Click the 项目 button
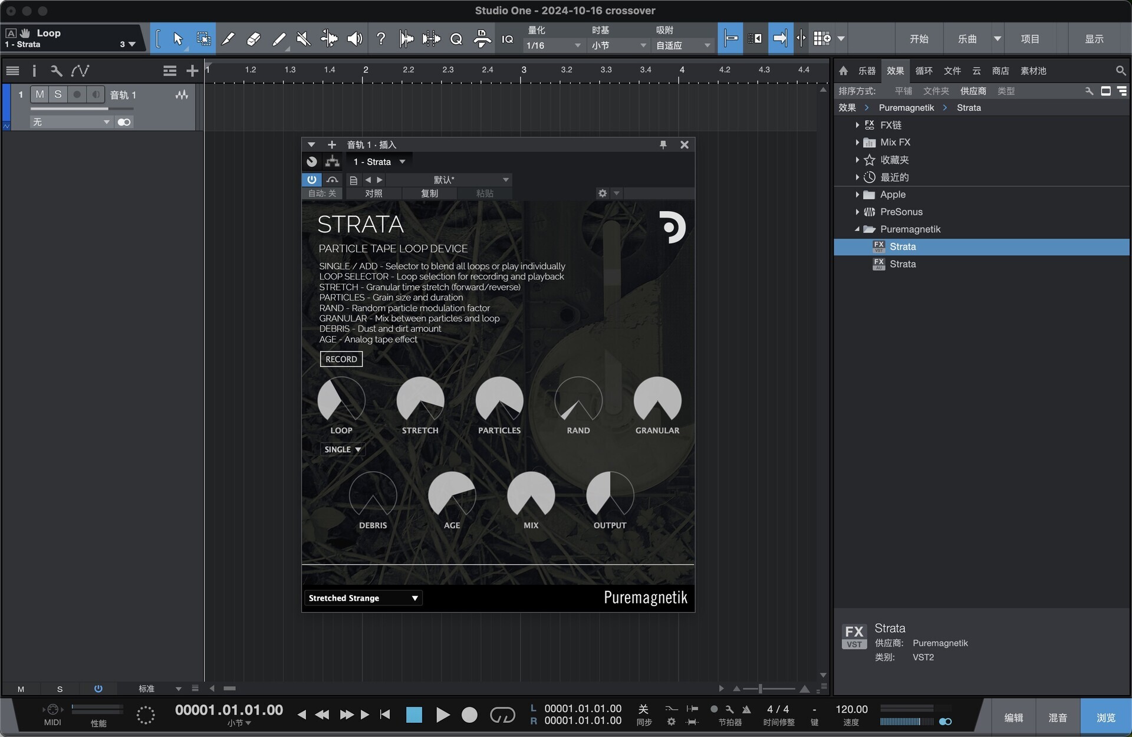1132x737 pixels. click(x=1030, y=39)
